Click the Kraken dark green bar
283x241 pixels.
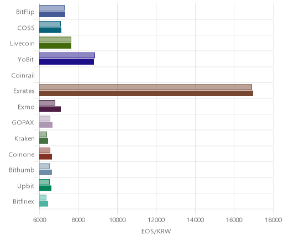[x=44, y=141]
